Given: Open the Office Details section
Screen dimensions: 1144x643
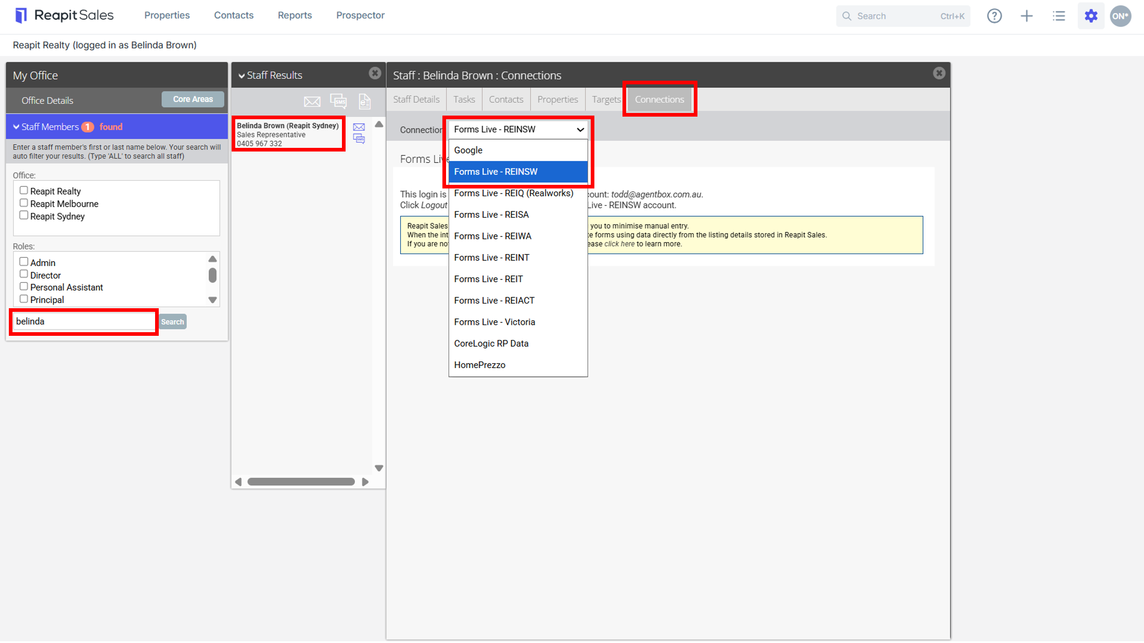Looking at the screenshot, I should click(x=47, y=100).
